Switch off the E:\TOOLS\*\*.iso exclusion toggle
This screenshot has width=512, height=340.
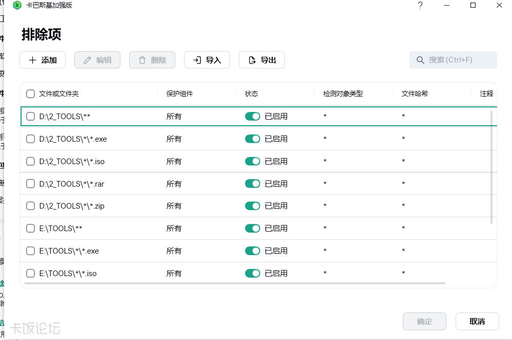point(252,273)
